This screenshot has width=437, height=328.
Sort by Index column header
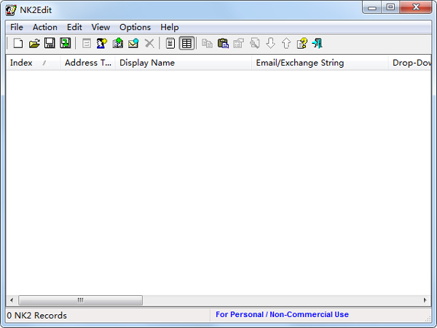[x=33, y=63]
